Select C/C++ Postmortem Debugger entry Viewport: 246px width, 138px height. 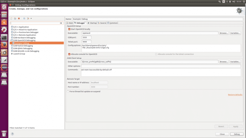pyautogui.click(x=26, y=32)
